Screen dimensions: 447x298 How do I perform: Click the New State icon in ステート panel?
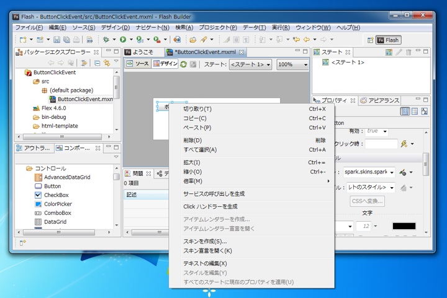[389, 52]
